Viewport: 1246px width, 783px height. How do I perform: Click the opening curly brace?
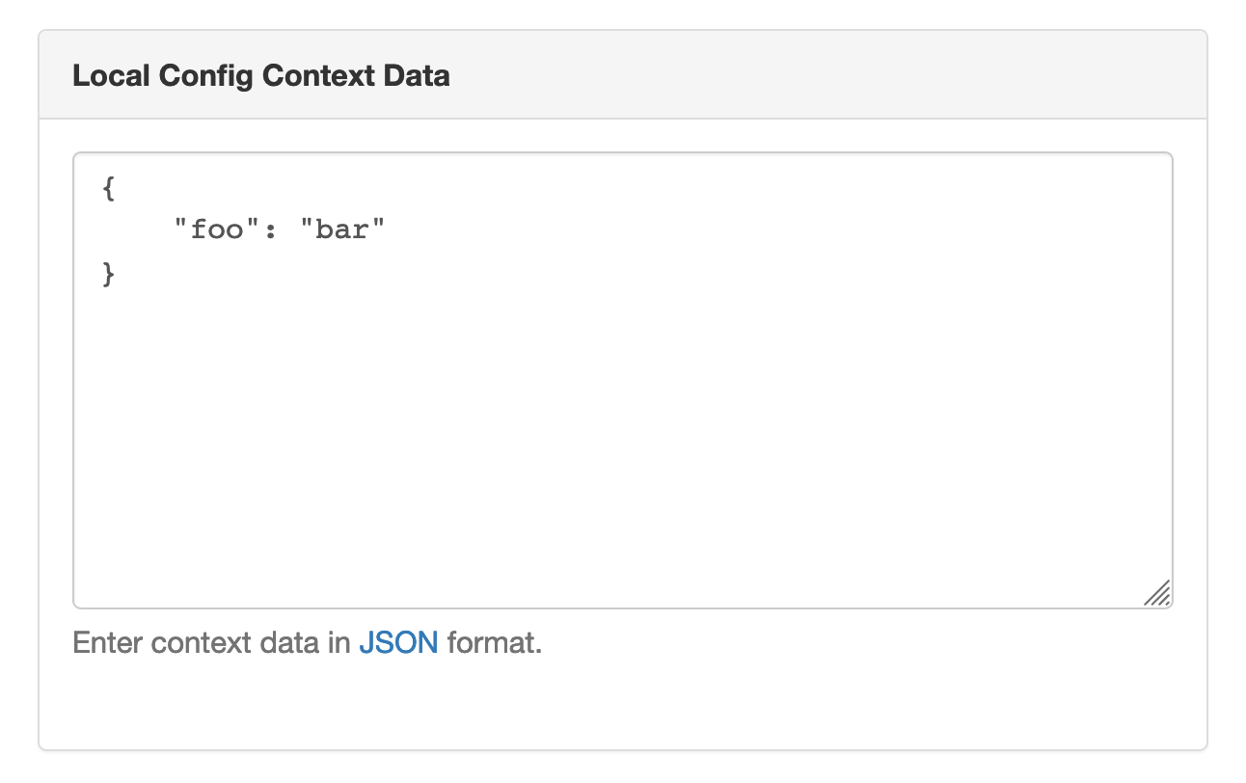coord(109,187)
